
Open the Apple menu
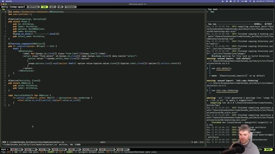[3, 1]
